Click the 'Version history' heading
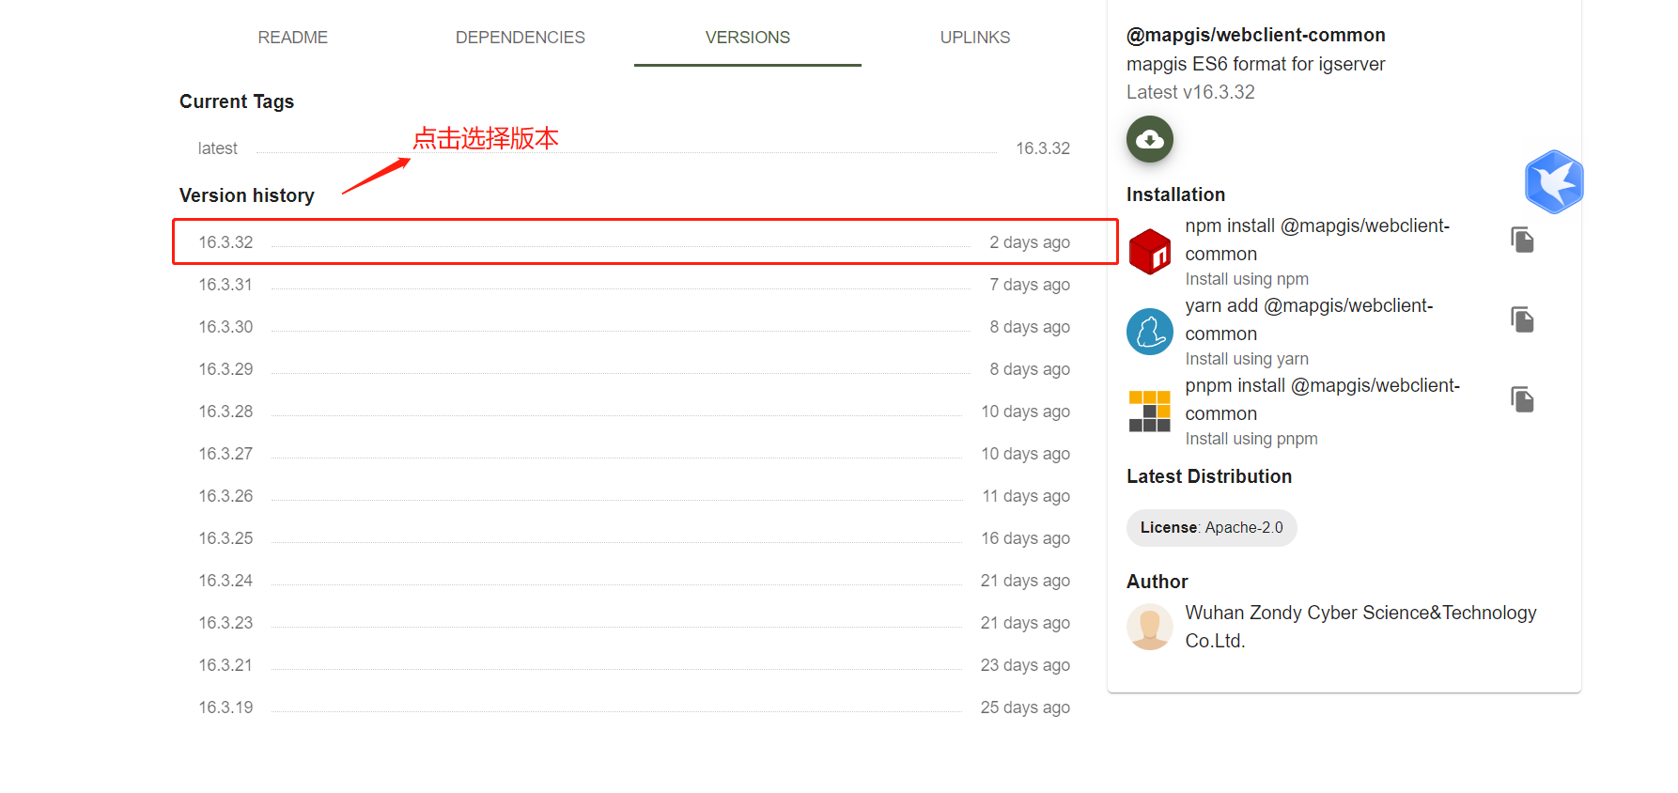1678x793 pixels. coord(247,195)
